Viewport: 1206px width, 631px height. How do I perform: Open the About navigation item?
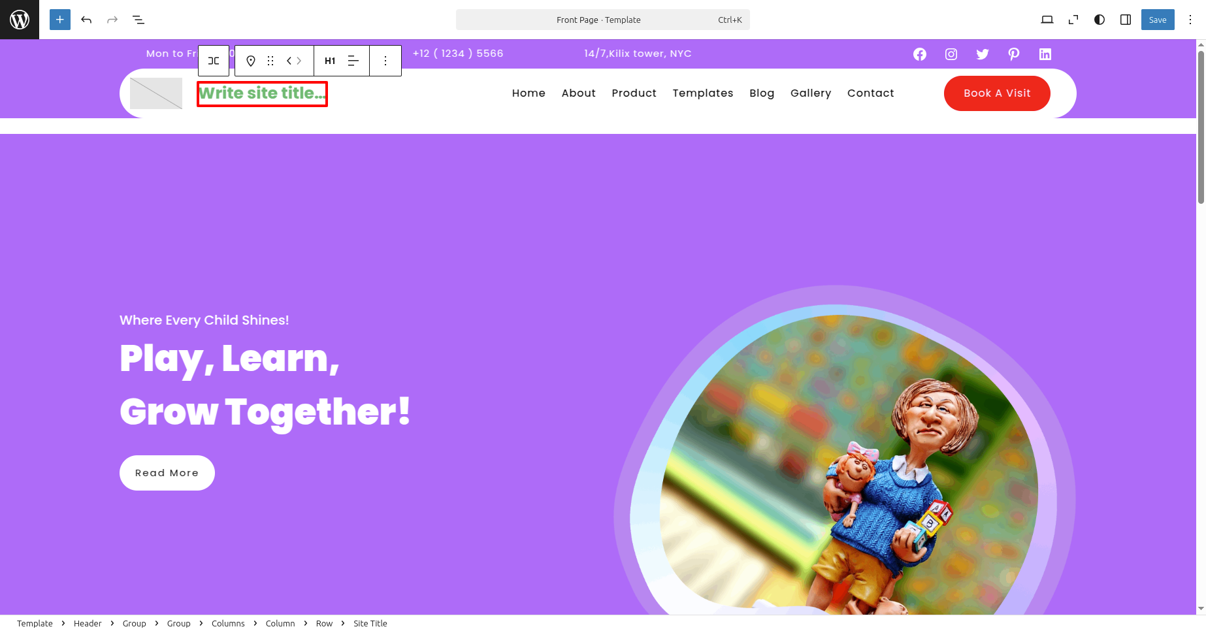pyautogui.click(x=579, y=93)
